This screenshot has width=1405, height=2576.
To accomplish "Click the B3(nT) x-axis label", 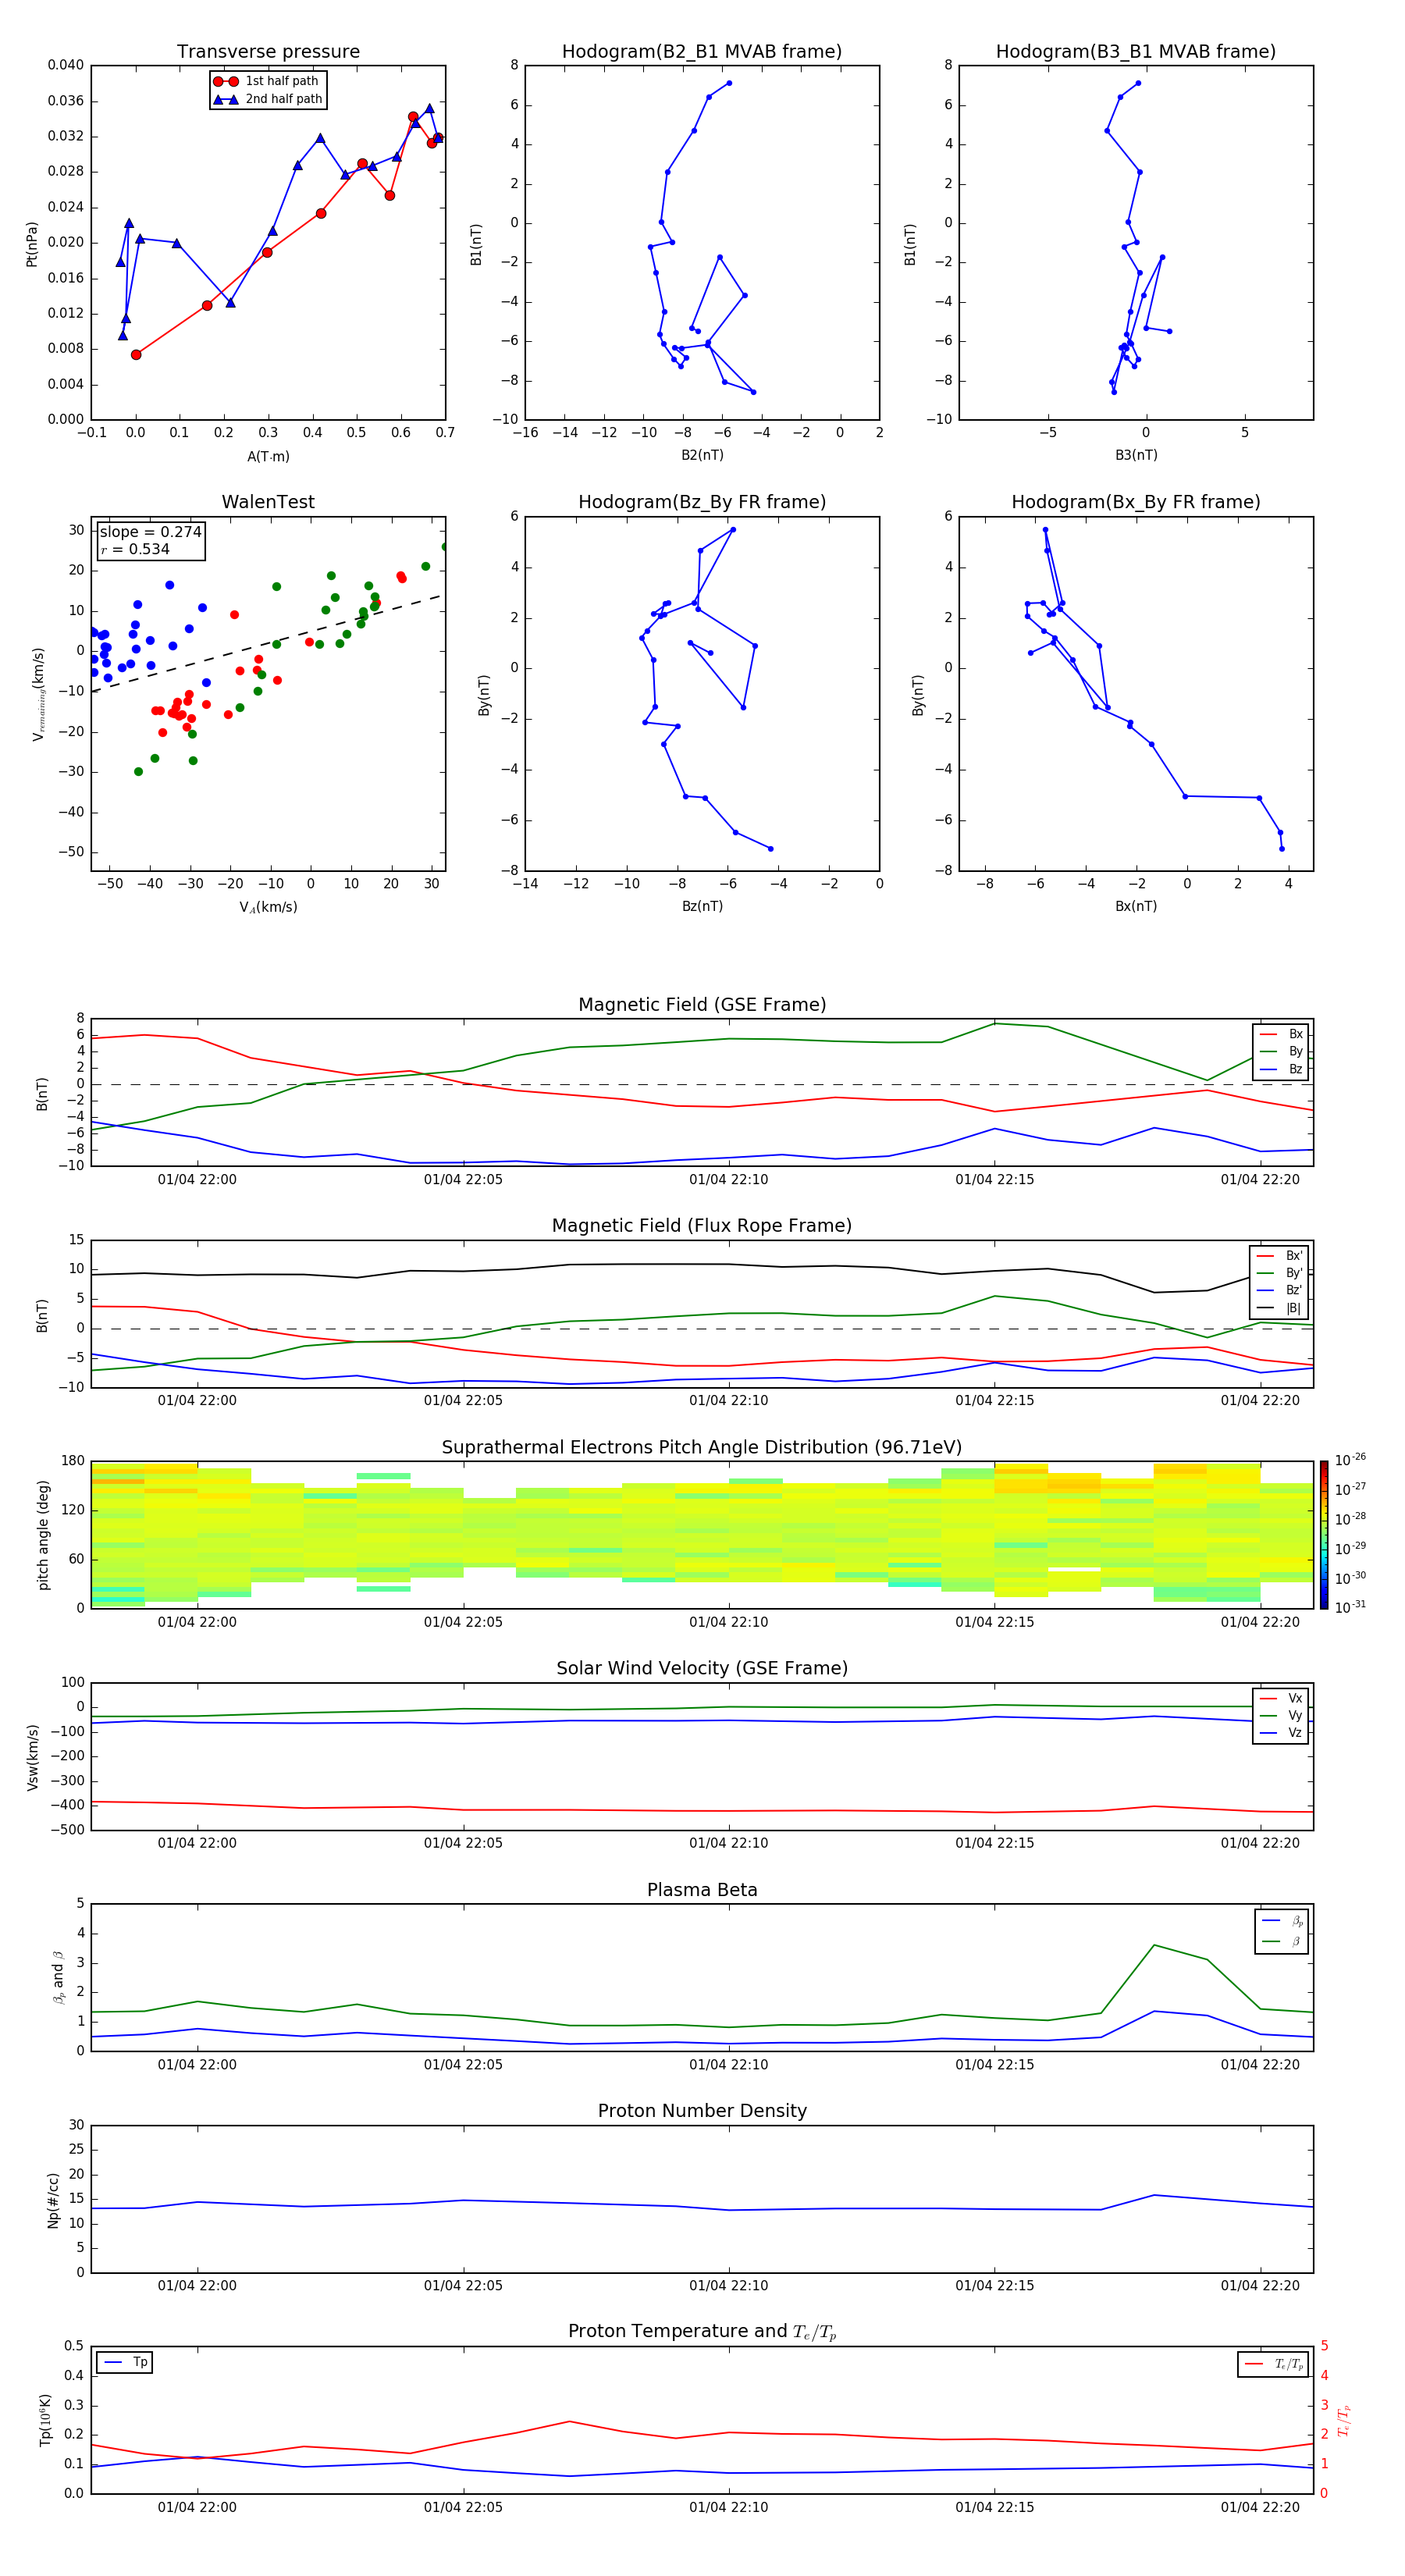I will (1136, 455).
